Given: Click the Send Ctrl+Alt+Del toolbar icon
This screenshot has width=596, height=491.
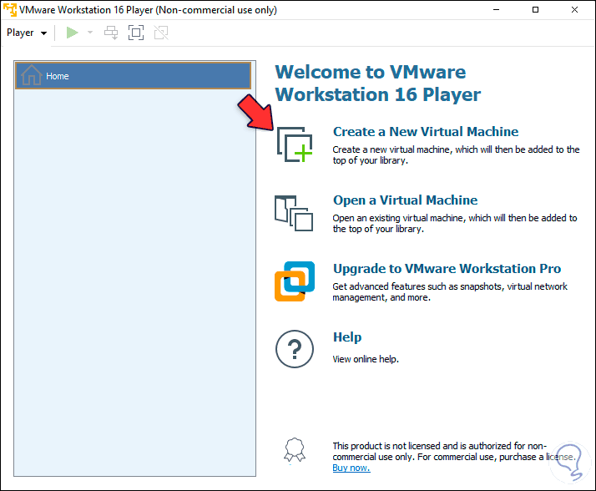Looking at the screenshot, I should point(111,33).
